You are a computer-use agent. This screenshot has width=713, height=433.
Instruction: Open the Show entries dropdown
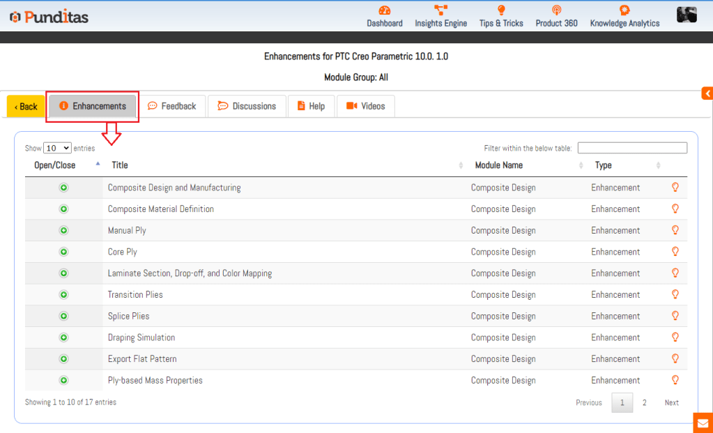pyautogui.click(x=57, y=148)
